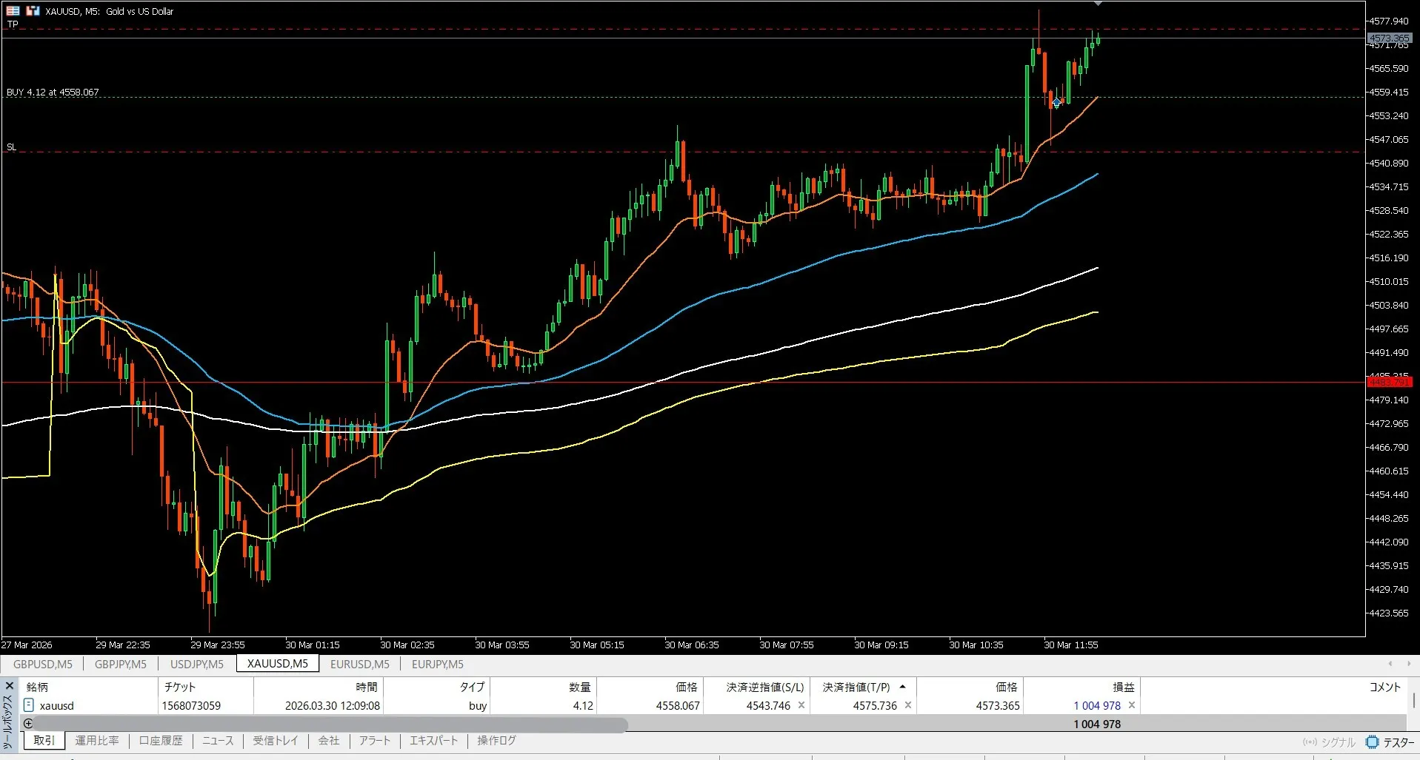Open the 口座履歴 account history tab
Image resolution: width=1420 pixels, height=760 pixels.
[x=161, y=740]
